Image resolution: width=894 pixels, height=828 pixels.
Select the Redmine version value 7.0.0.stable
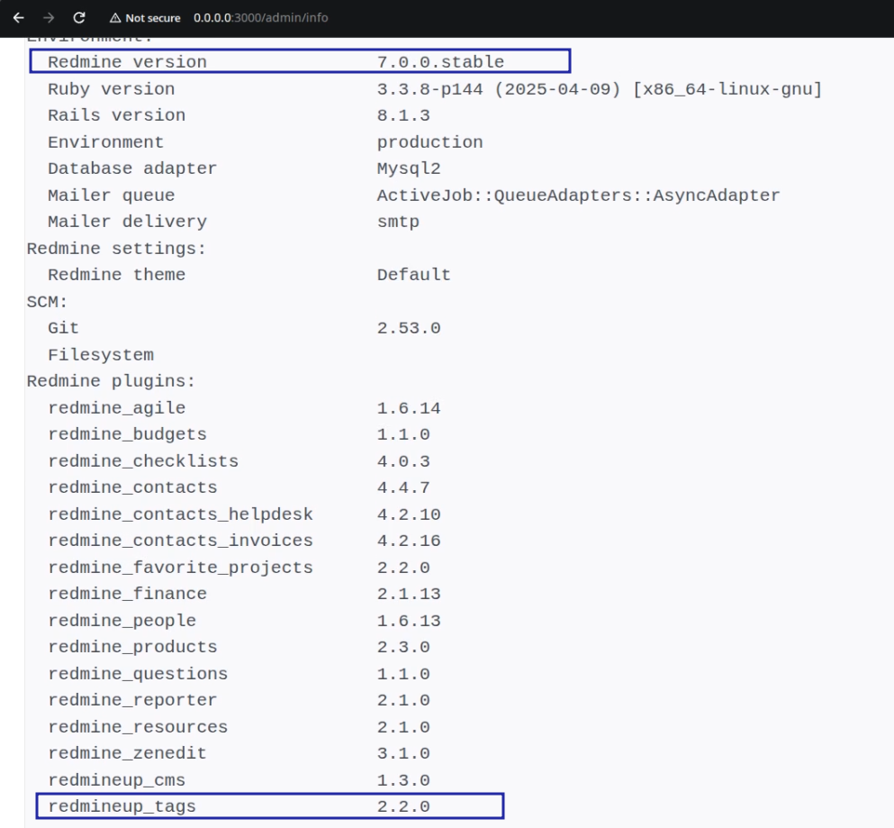pos(440,61)
